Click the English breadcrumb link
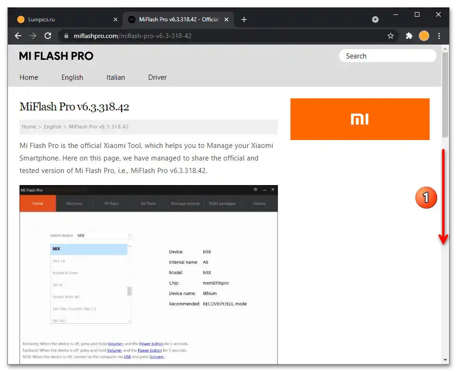 52,126
